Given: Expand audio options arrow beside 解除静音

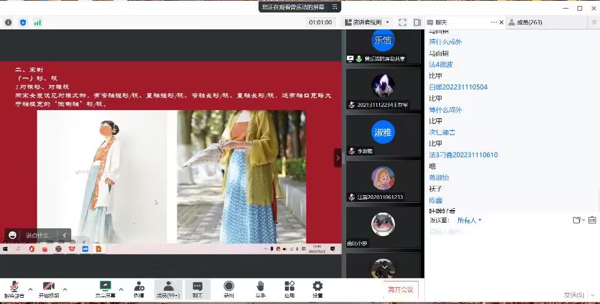Looking at the screenshot, I should 31,289.
